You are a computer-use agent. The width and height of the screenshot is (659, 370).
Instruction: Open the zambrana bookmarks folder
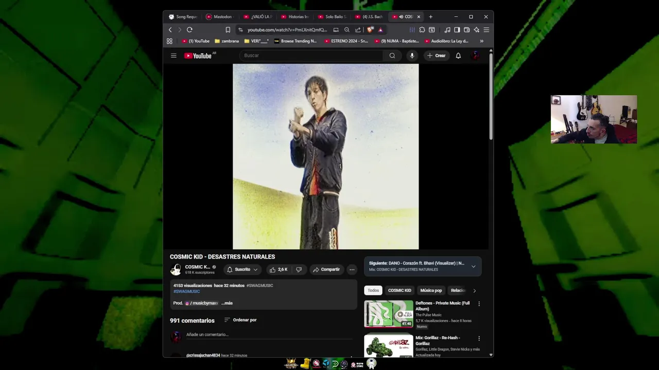point(227,41)
